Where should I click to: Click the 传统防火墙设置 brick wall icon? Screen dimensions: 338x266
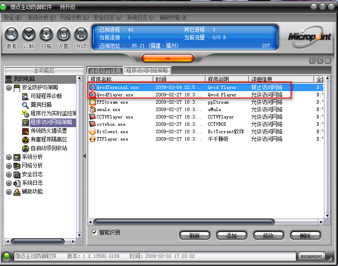pos(26,131)
